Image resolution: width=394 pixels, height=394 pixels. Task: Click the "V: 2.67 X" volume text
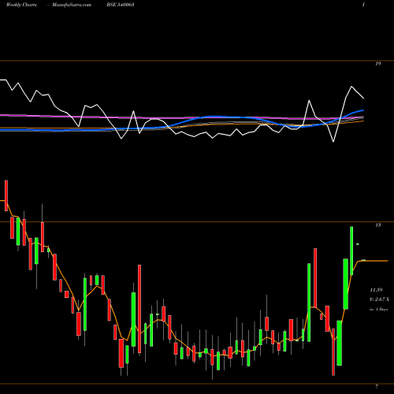379,299
